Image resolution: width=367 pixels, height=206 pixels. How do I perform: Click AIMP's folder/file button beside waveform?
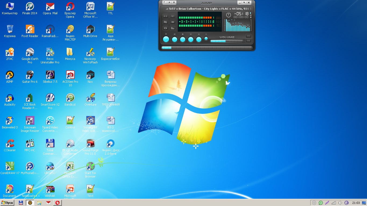coord(165,22)
